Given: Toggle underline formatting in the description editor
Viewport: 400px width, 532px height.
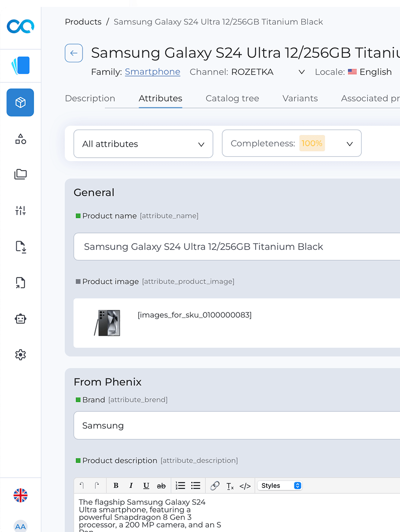Looking at the screenshot, I should coord(146,485).
